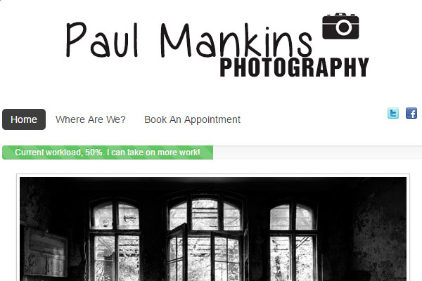Click the Paul Mankins handwritten logo text

click(x=189, y=40)
